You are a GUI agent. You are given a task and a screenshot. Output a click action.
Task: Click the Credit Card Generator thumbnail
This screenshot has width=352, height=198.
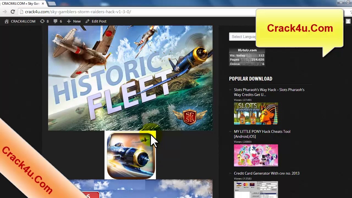(x=256, y=189)
